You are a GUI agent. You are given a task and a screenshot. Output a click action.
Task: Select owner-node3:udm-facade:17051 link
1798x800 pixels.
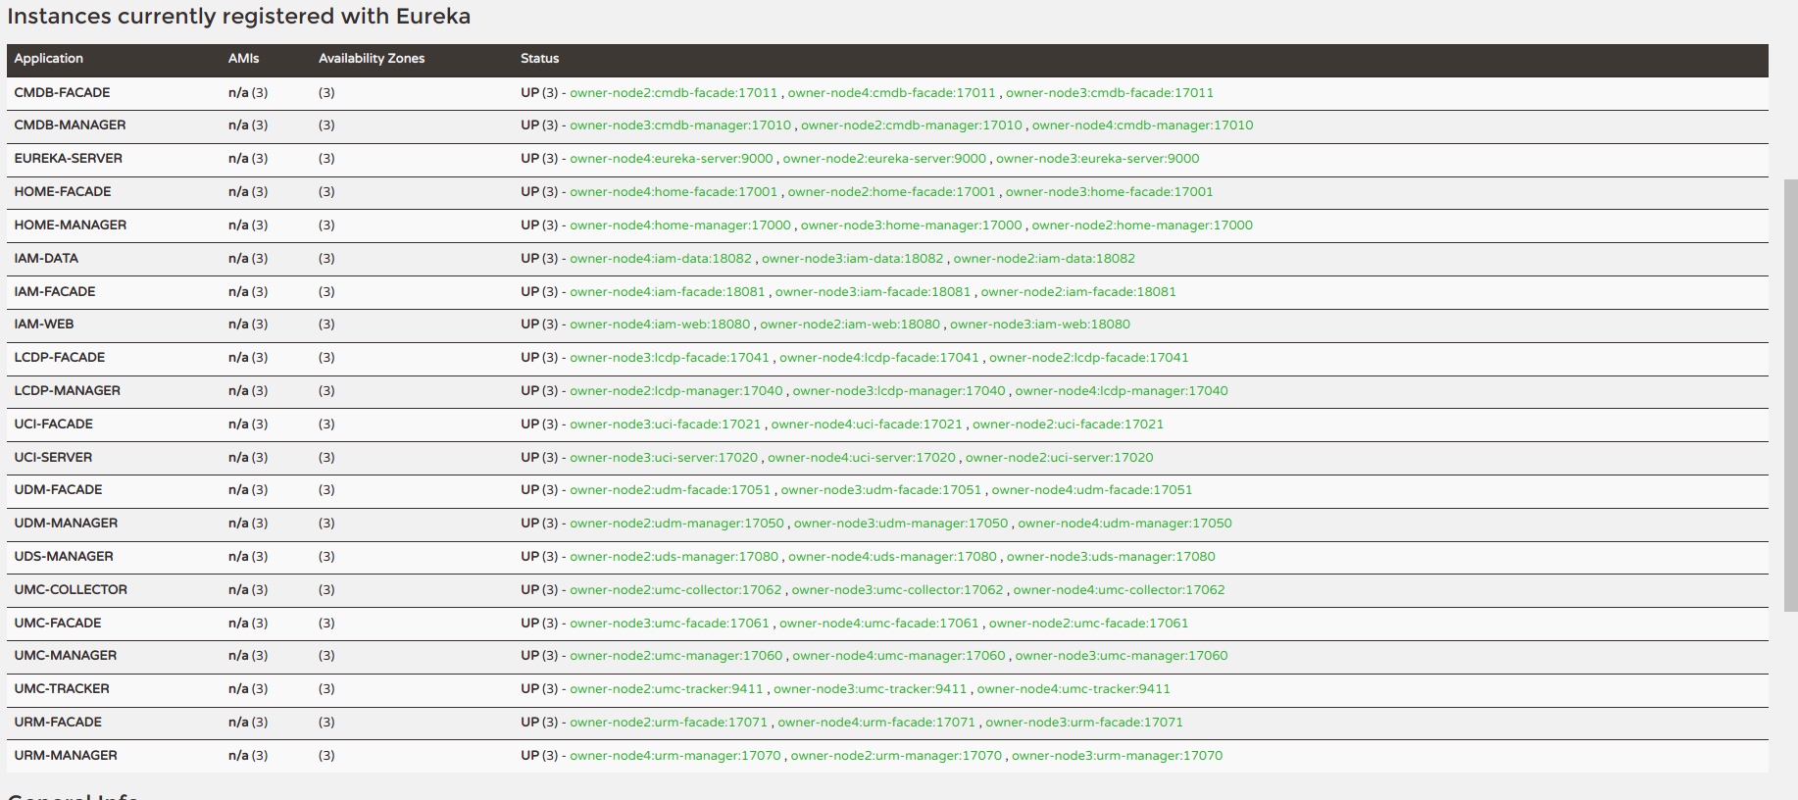coord(881,490)
